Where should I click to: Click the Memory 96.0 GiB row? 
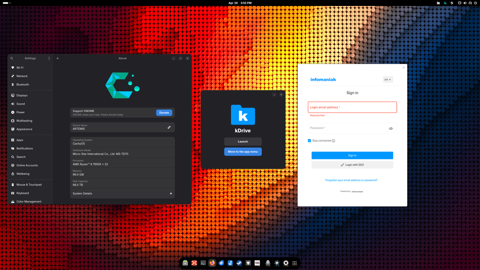[x=122, y=173]
